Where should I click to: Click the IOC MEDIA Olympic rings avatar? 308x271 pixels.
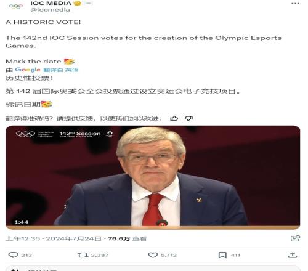15,6
